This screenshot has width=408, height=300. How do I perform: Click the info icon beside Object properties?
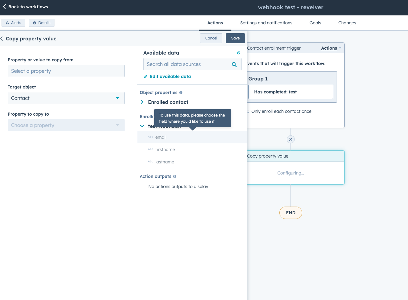[x=180, y=92]
